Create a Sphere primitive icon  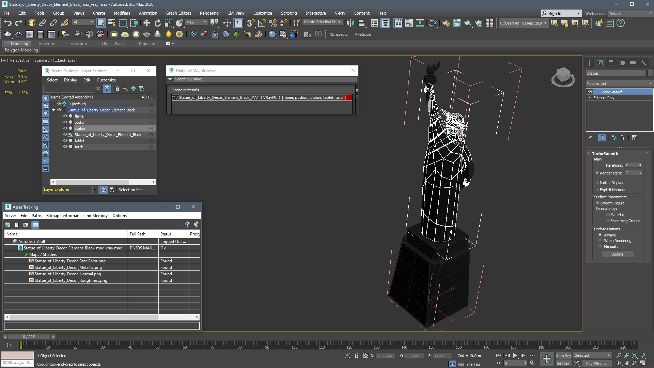pyautogui.click(x=136, y=34)
